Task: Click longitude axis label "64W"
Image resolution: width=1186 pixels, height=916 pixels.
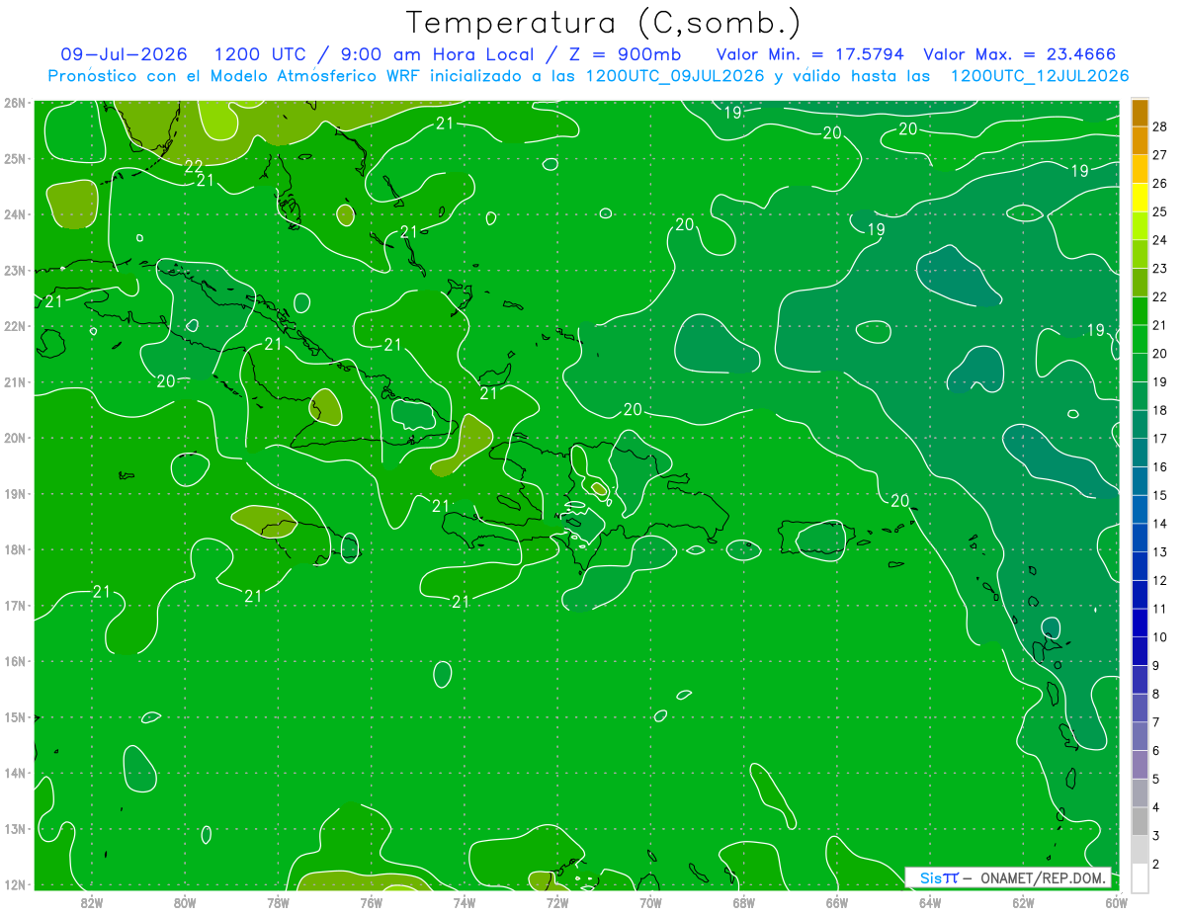Action: (x=930, y=902)
